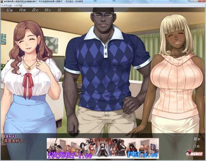Click the AGREE logo in the corner
This screenshot has height=161, width=206.
pyautogui.click(x=192, y=154)
